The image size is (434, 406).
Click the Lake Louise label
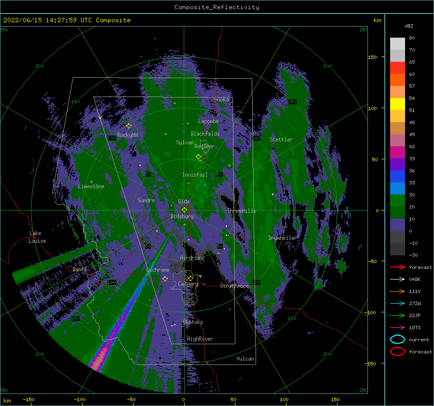(37, 237)
